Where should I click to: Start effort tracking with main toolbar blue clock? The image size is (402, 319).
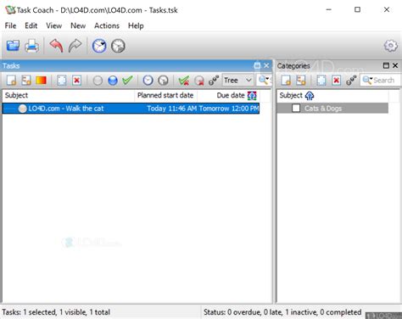click(99, 46)
